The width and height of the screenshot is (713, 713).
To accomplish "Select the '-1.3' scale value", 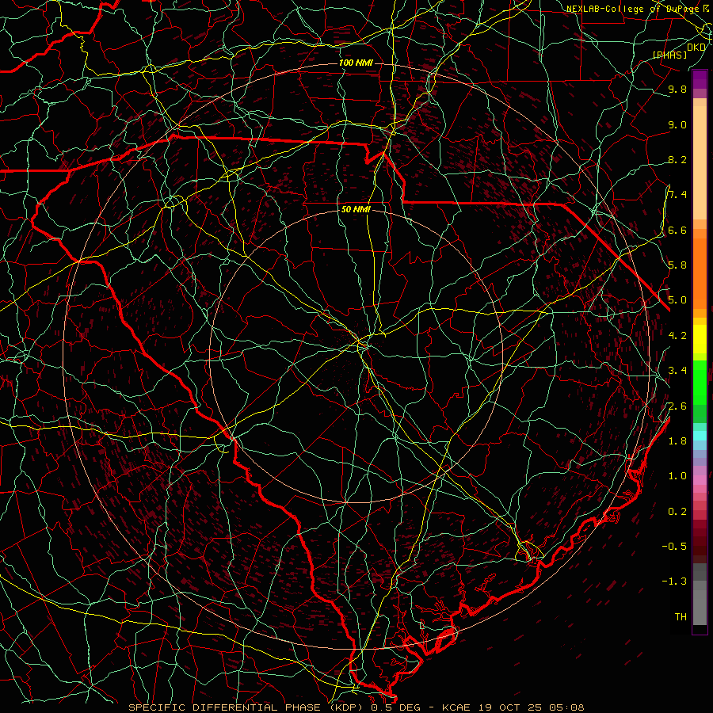I will [674, 581].
